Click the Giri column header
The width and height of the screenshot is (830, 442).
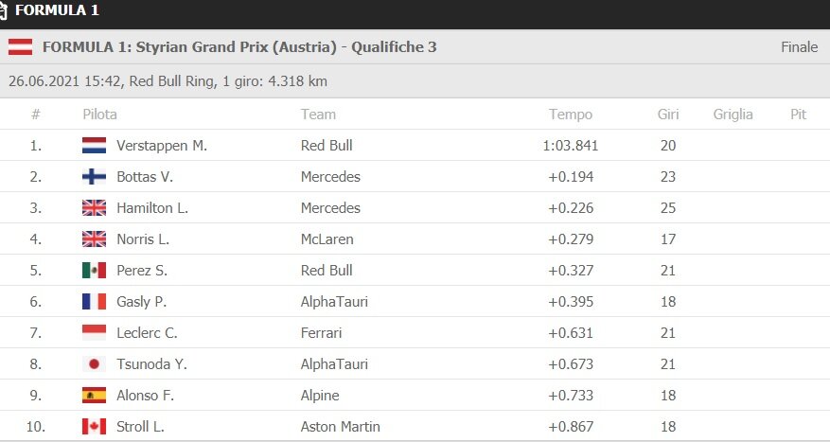668,115
